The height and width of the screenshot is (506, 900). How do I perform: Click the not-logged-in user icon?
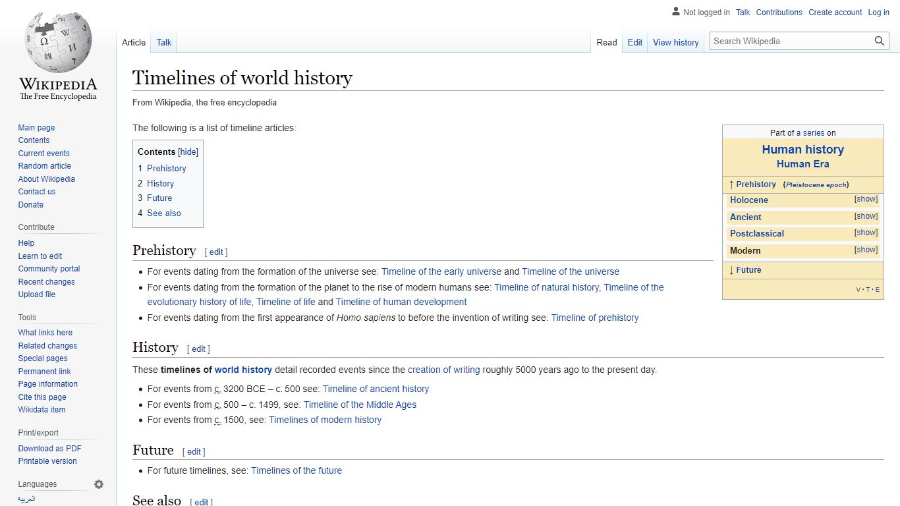[676, 12]
